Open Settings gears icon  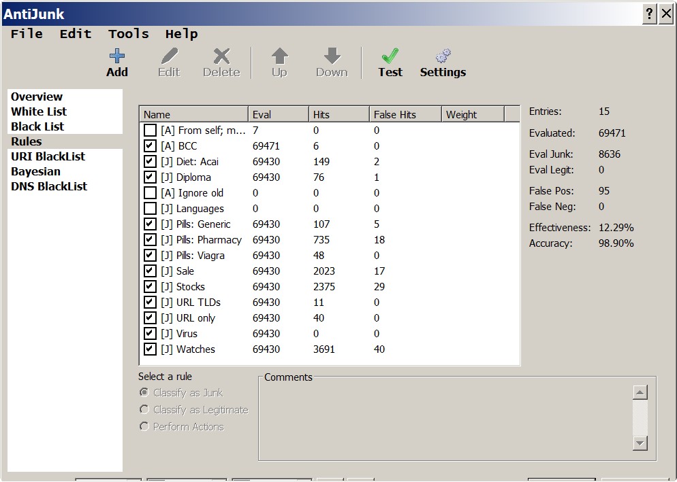click(443, 56)
